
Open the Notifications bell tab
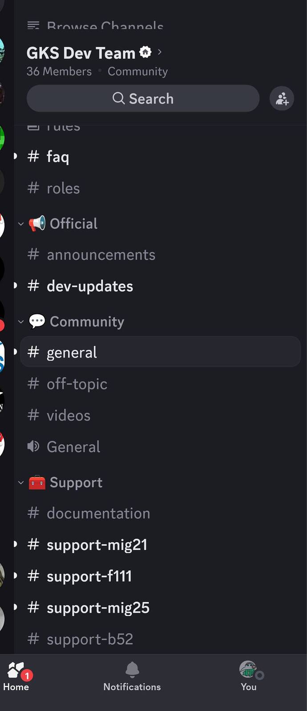[132, 676]
